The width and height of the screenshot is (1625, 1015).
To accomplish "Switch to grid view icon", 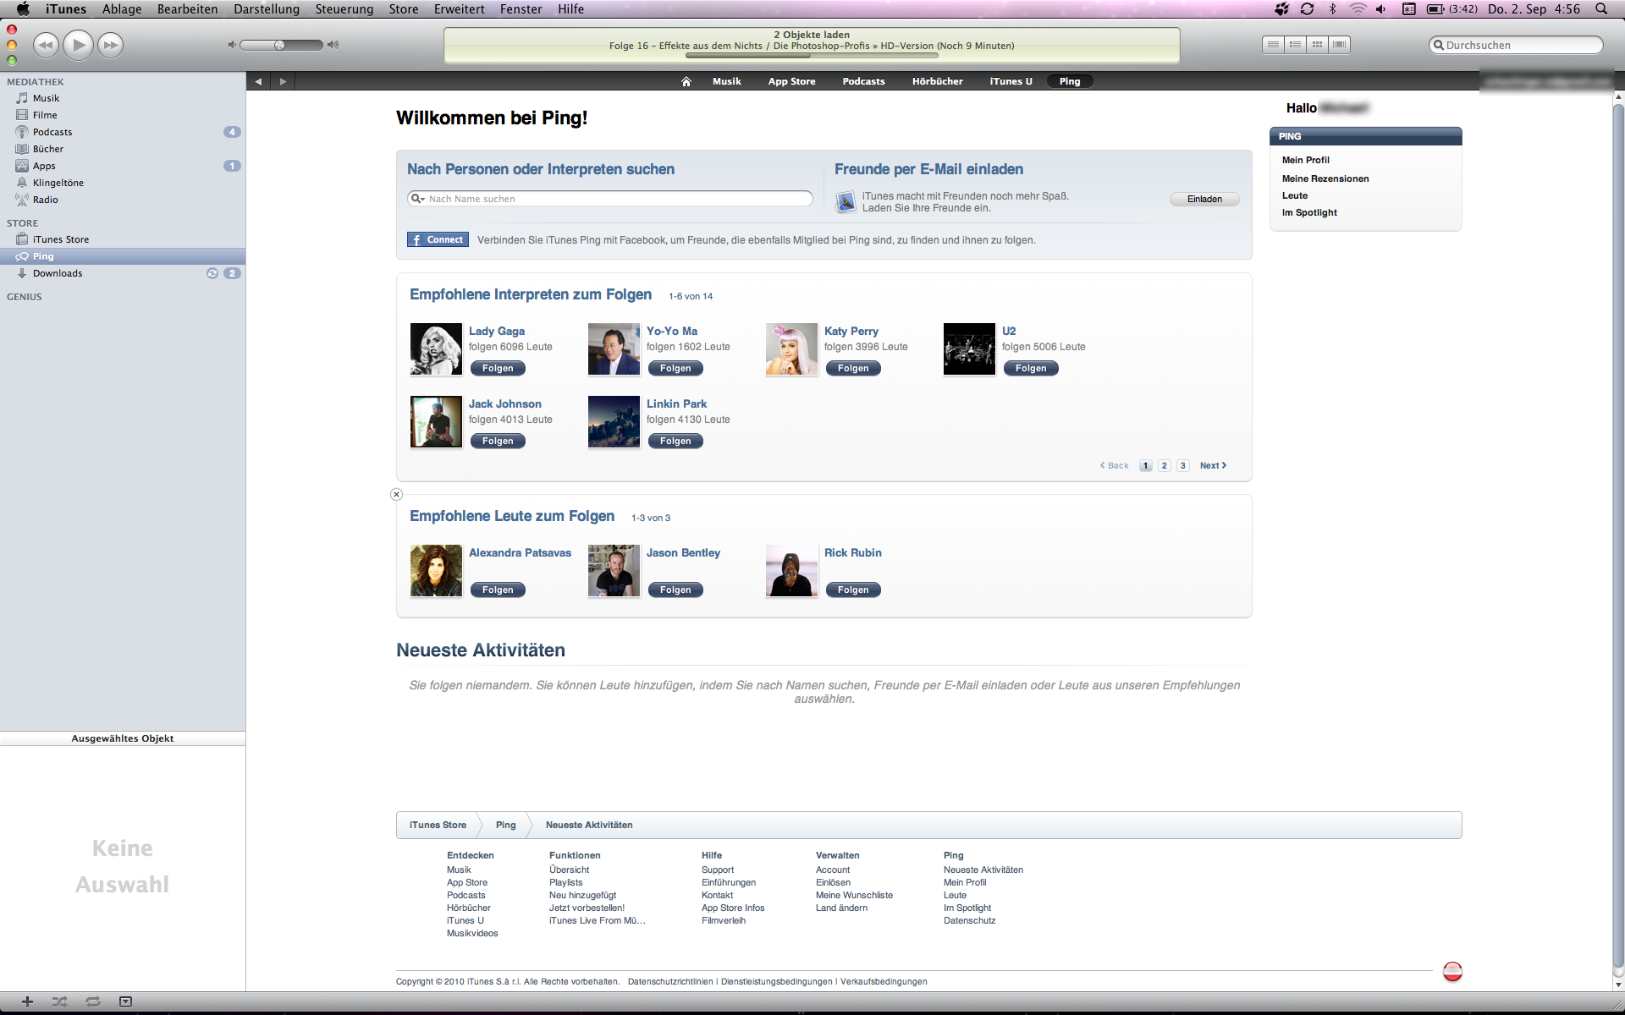I will click(x=1317, y=45).
